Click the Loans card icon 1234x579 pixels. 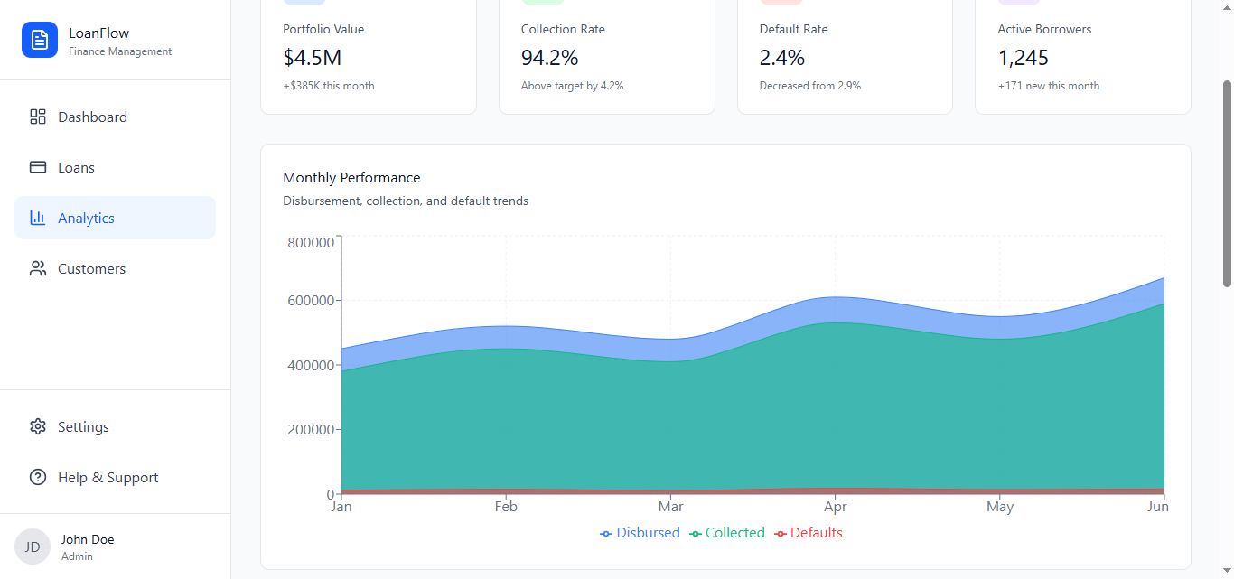point(38,167)
